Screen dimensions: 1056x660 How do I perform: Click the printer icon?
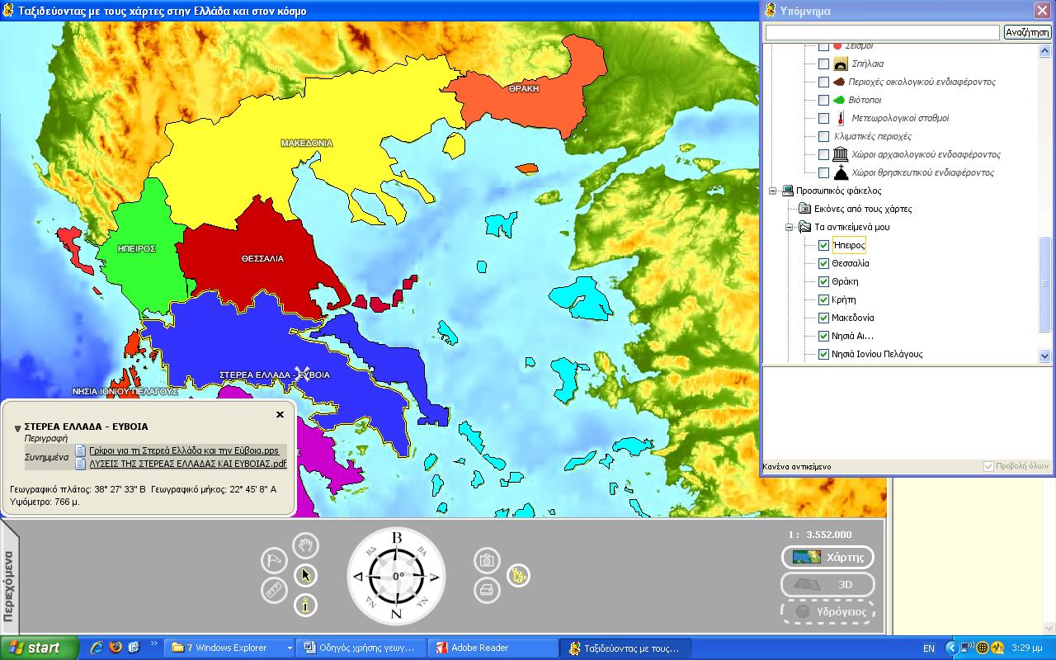pos(487,590)
